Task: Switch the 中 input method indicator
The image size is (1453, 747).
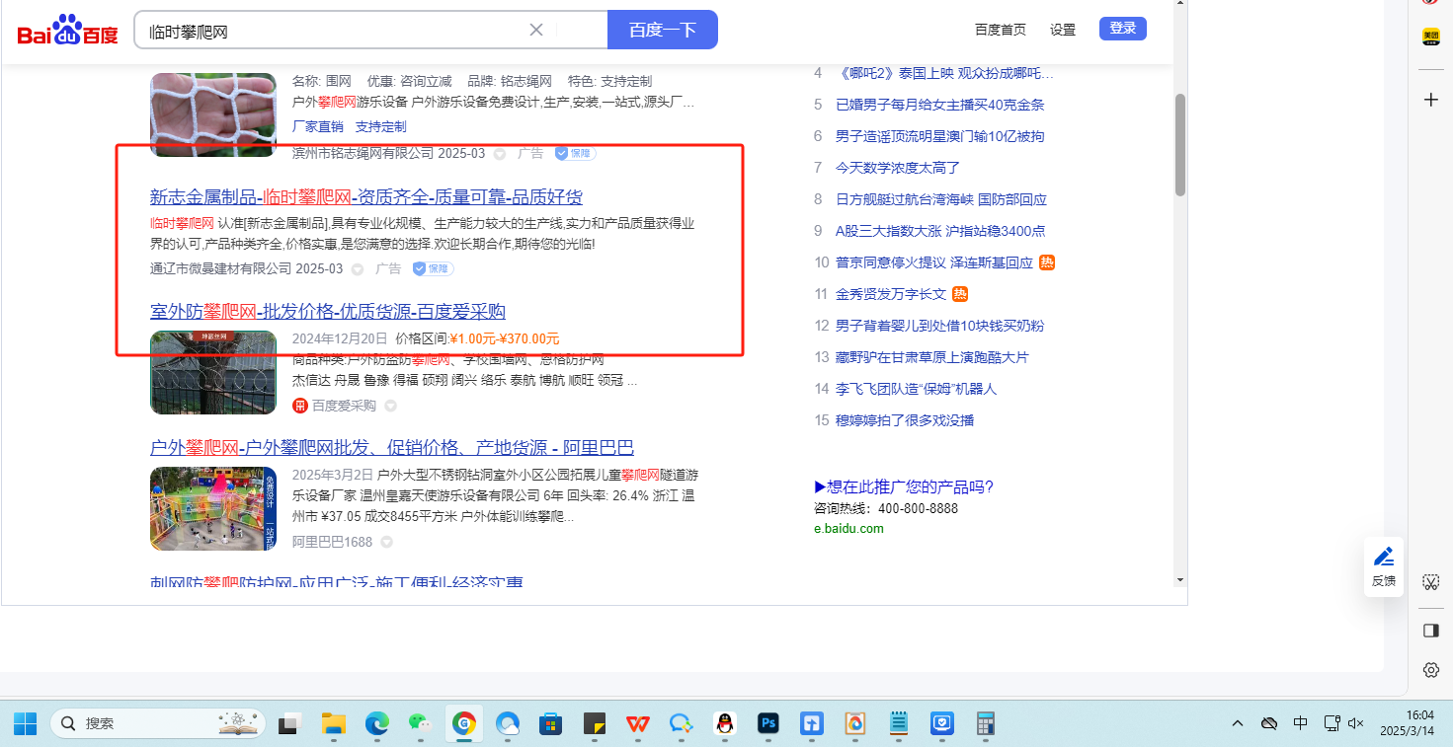Action: [x=1301, y=723]
